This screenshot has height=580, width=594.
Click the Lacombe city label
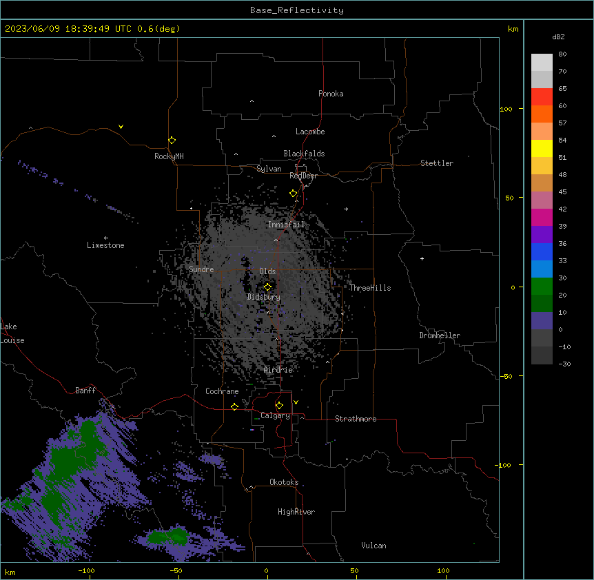coord(310,132)
